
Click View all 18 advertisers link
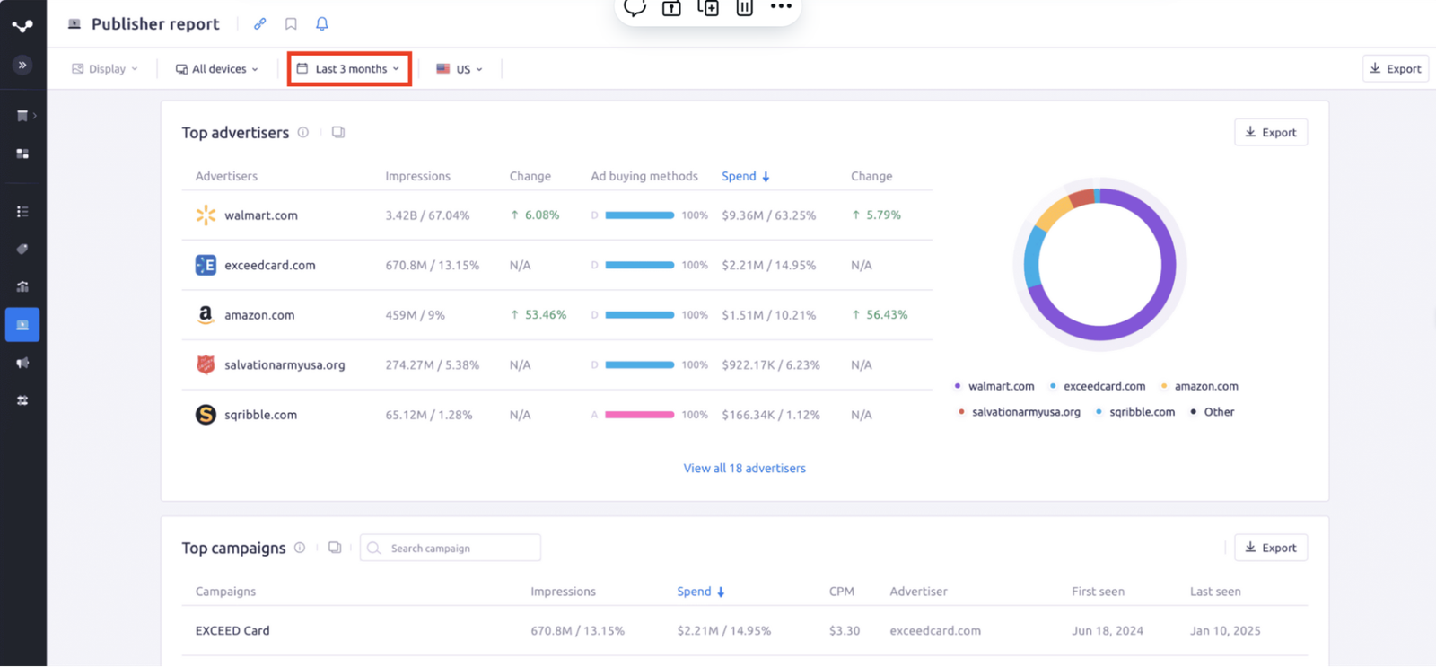(x=744, y=468)
